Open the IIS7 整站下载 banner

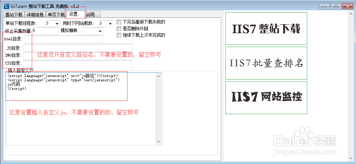pos(266,29)
